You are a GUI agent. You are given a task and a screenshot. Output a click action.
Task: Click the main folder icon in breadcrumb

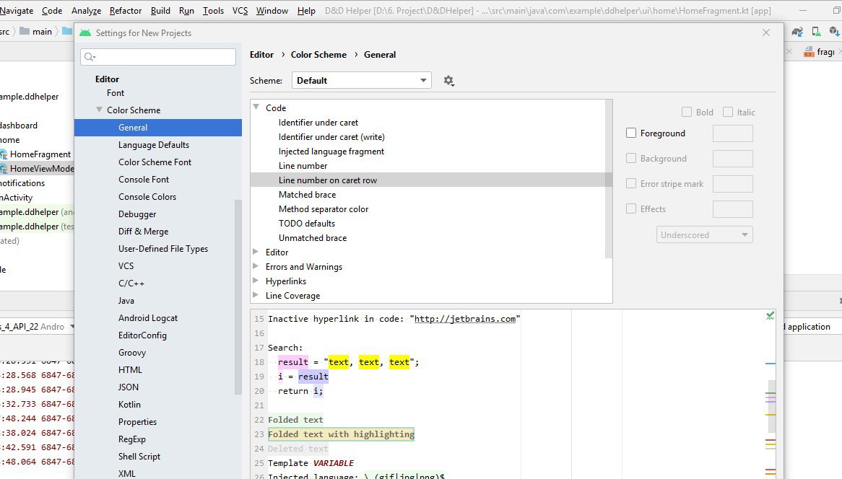(24, 31)
